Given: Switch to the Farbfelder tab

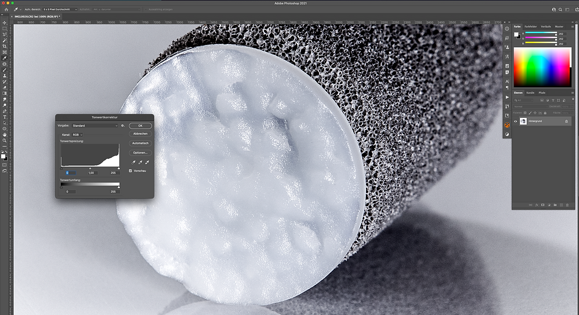Looking at the screenshot, I should click(530, 27).
